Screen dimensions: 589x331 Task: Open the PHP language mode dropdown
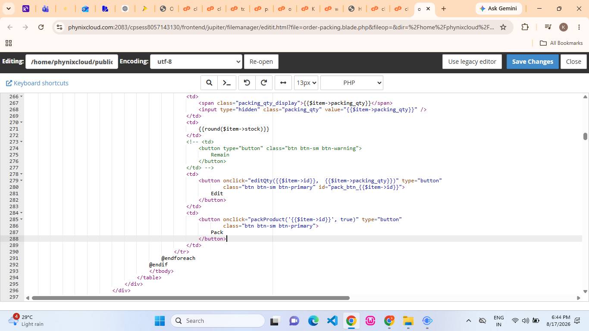352,83
